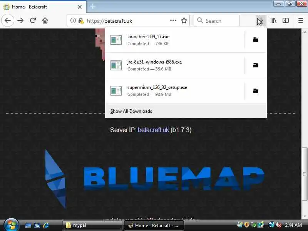308x231 pixels.
Task: Click Home - Betacraft taskbar button
Action: (x=154, y=225)
